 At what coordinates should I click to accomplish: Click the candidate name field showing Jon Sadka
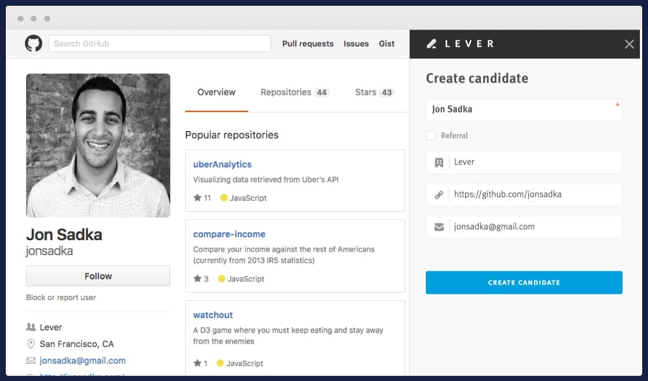point(524,110)
